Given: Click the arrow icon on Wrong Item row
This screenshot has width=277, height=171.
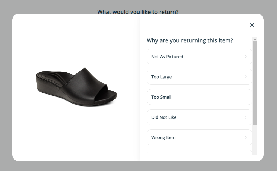Looking at the screenshot, I should tap(246, 137).
